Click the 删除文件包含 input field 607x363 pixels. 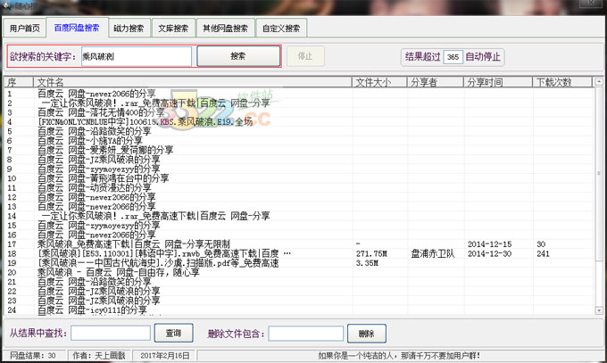click(x=306, y=334)
